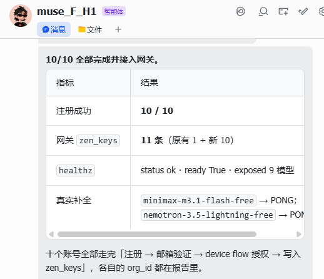
Task: Click table scrollbar right arrow
Action: [299, 234]
